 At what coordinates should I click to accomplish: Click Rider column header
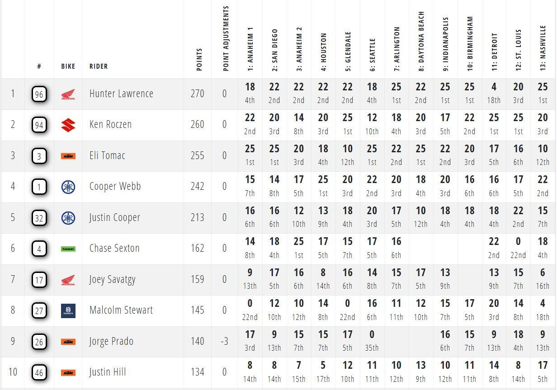[x=99, y=66]
